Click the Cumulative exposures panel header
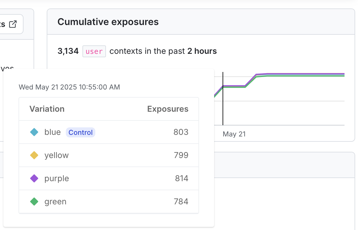Viewport: 358px width, 230px height. tap(108, 22)
